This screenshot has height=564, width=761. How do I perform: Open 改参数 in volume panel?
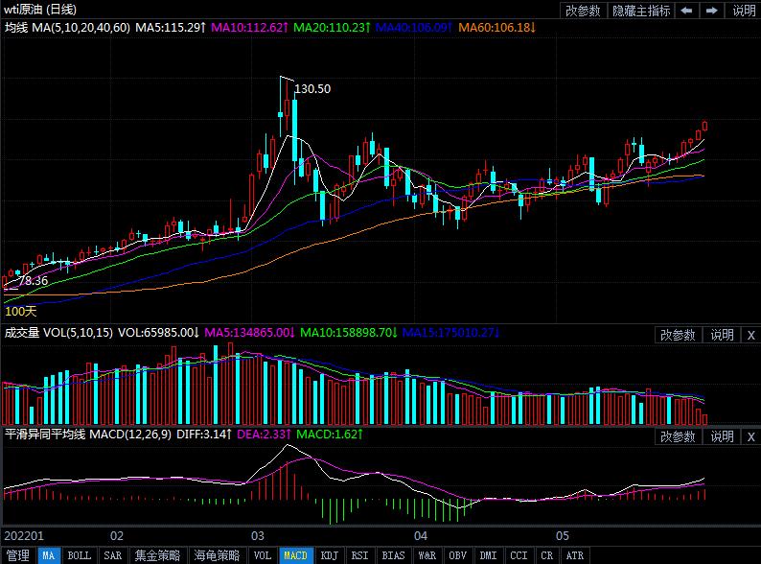[678, 335]
